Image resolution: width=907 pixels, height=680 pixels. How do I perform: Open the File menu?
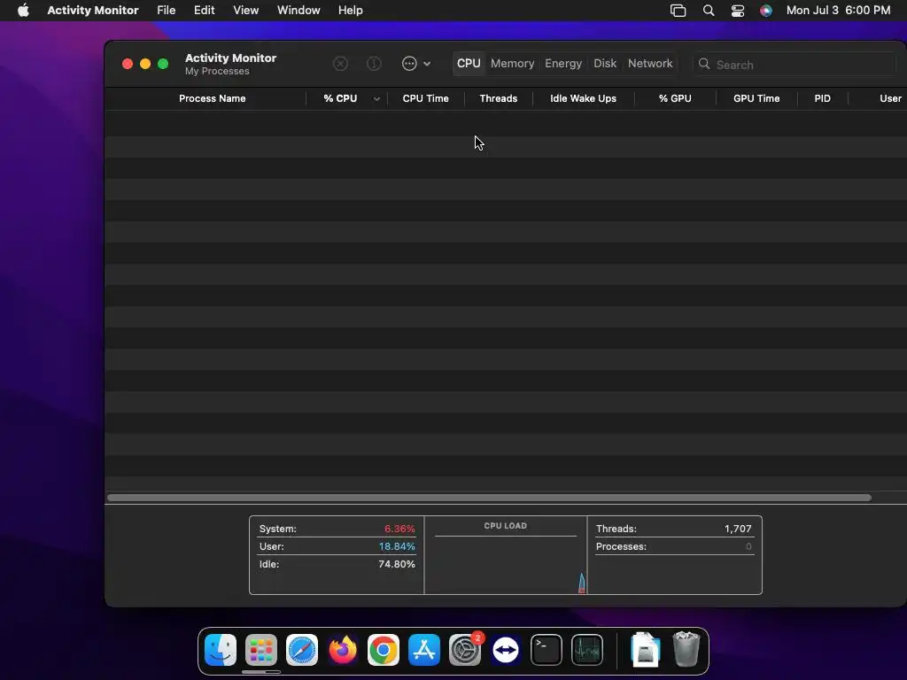[166, 11]
